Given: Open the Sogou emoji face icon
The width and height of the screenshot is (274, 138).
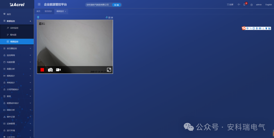Looking at the screenshot, I should [x=254, y=28].
